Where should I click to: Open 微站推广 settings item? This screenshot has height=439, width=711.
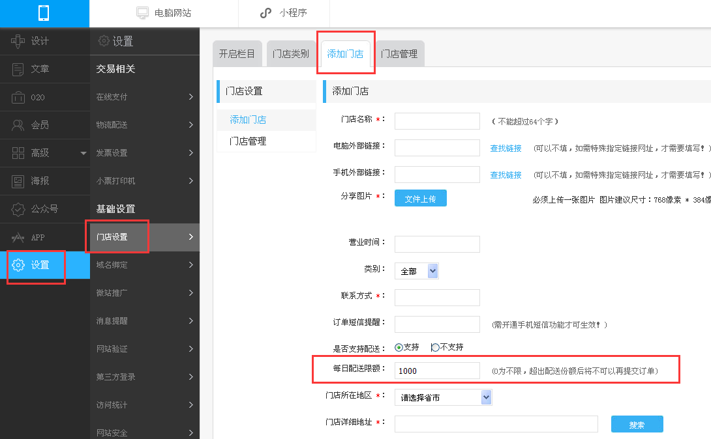click(145, 293)
